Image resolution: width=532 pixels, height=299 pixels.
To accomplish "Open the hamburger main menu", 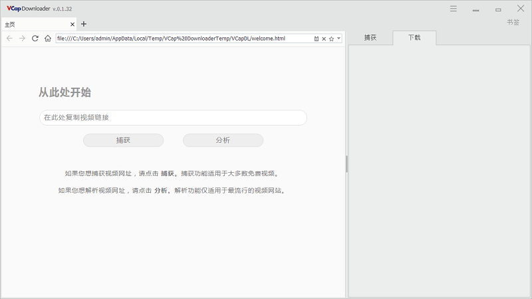I will [x=453, y=9].
